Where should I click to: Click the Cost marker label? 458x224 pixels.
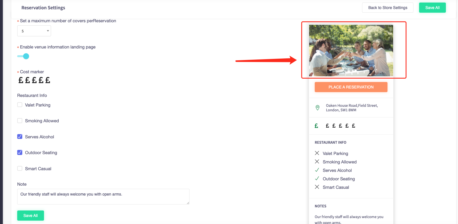coord(32,72)
